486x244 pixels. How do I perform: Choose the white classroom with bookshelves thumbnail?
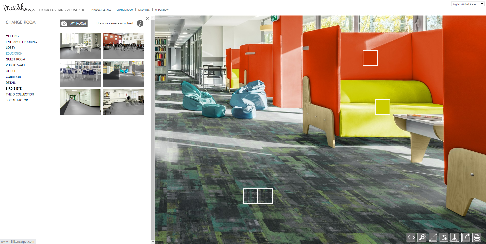tap(80, 46)
